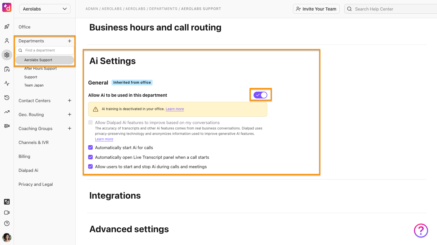The image size is (437, 245).
Task: Open Privacy and Legal in sidebar
Action: [x=36, y=184]
